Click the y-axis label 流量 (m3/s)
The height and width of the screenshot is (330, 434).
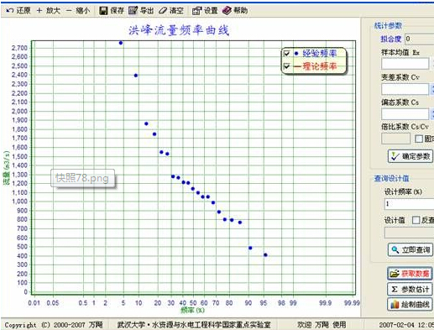[x=7, y=168]
